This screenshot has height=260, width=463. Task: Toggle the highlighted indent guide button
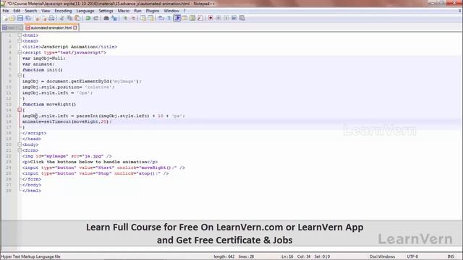tap(177, 18)
